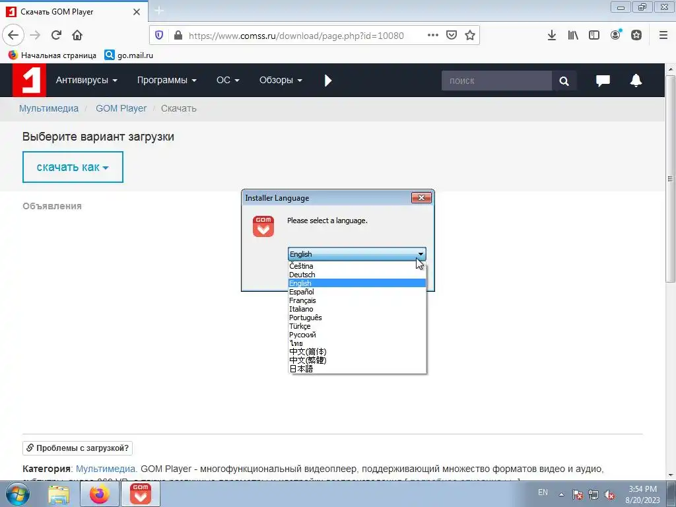Reload the page with the refresh icon
676x507 pixels.
pyautogui.click(x=56, y=36)
